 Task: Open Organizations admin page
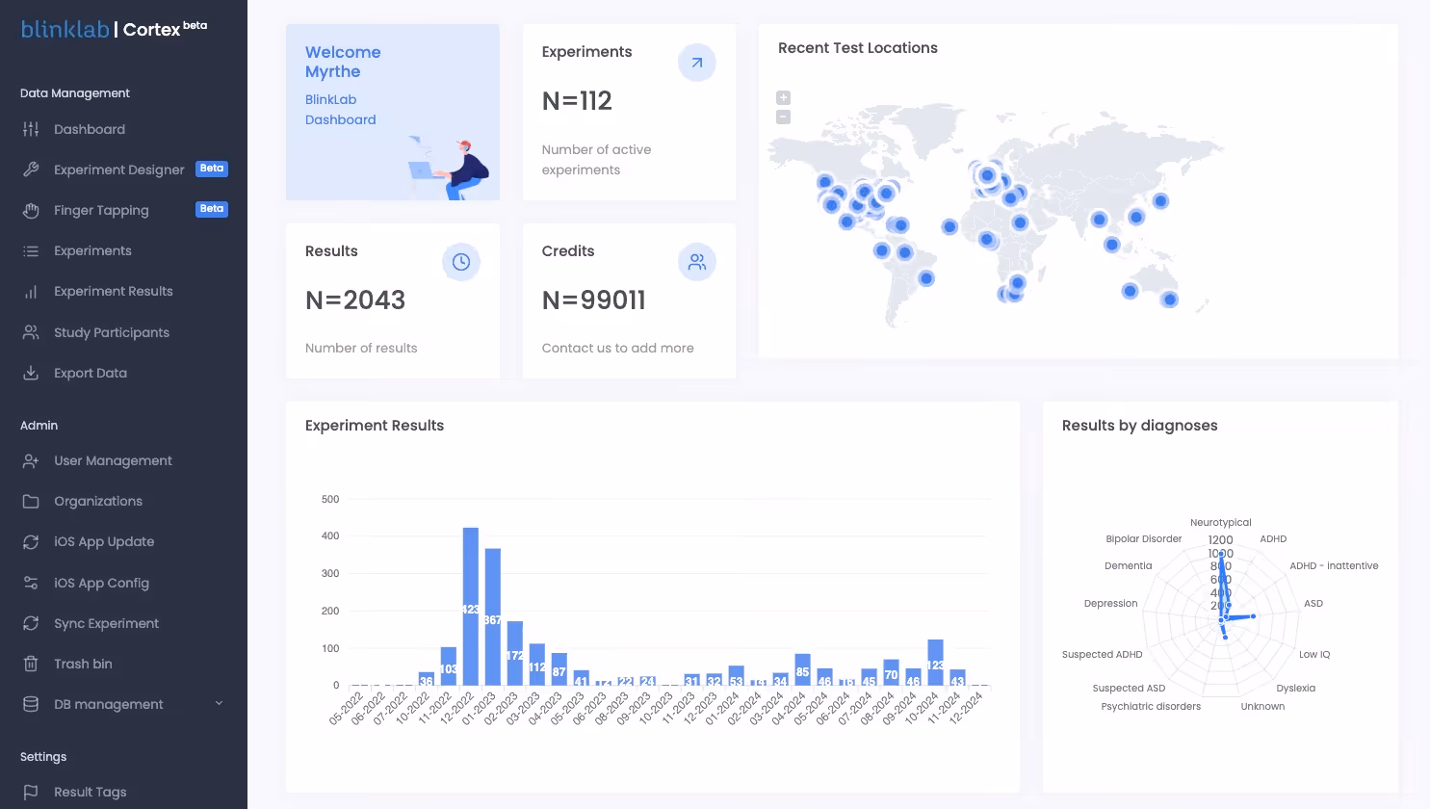pyautogui.click(x=98, y=502)
